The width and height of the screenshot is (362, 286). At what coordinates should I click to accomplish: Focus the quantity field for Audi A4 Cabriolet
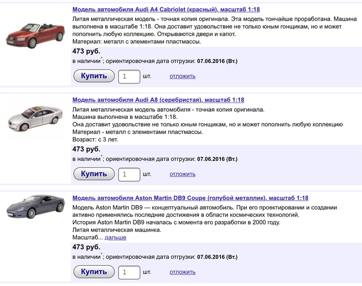pos(129,76)
